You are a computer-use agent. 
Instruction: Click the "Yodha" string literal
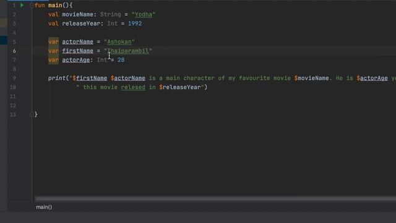point(144,14)
